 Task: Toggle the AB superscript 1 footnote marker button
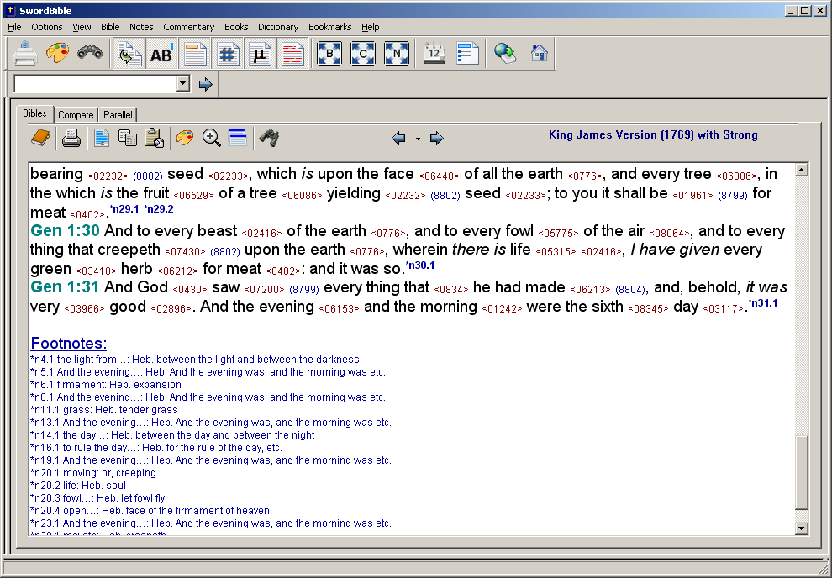point(162,54)
